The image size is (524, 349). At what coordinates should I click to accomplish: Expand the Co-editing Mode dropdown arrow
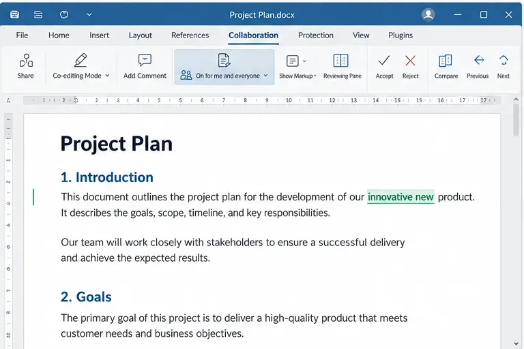point(107,76)
